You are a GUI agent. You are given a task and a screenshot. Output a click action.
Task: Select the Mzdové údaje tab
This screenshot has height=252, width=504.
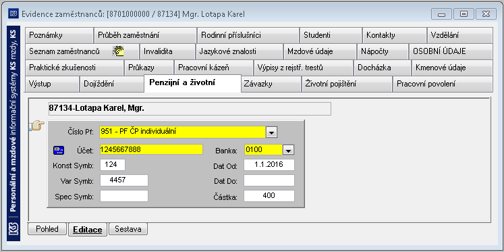pyautogui.click(x=320, y=51)
